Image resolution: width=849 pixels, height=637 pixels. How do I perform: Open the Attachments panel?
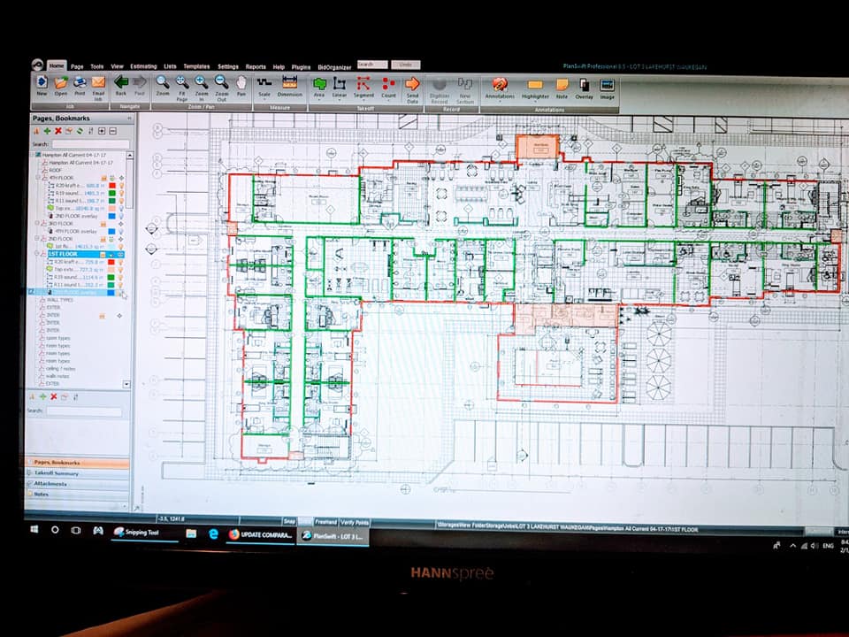[x=77, y=484]
